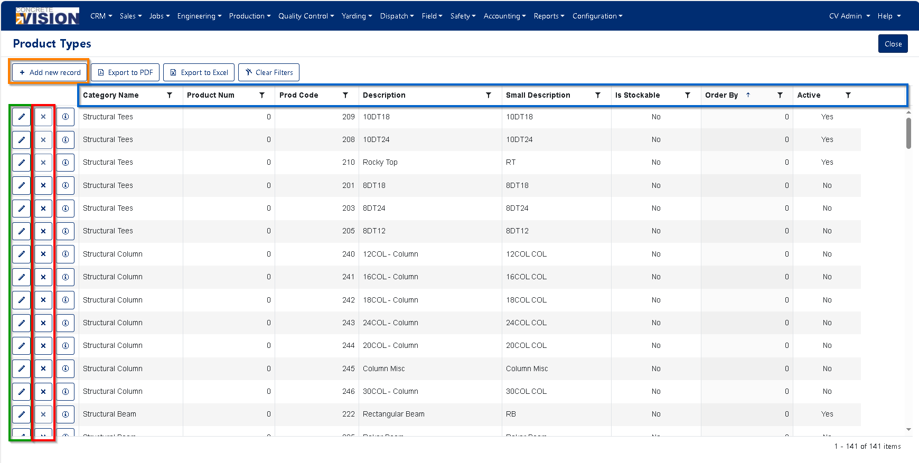
Task: Click the RB small description cell
Action: pyautogui.click(x=557, y=414)
